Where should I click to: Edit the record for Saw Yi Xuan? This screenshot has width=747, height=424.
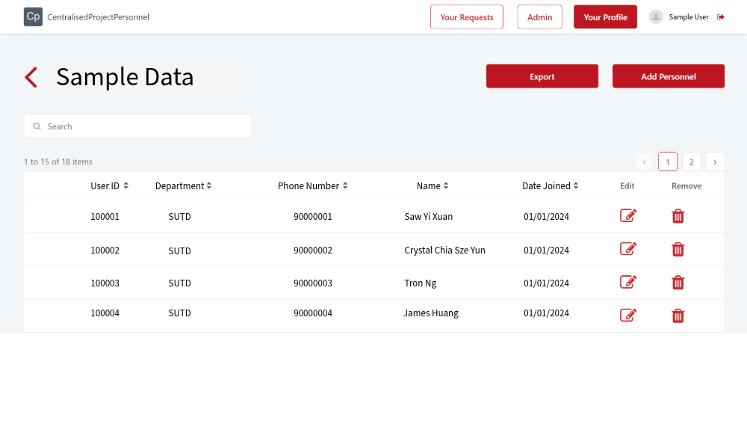pos(628,216)
